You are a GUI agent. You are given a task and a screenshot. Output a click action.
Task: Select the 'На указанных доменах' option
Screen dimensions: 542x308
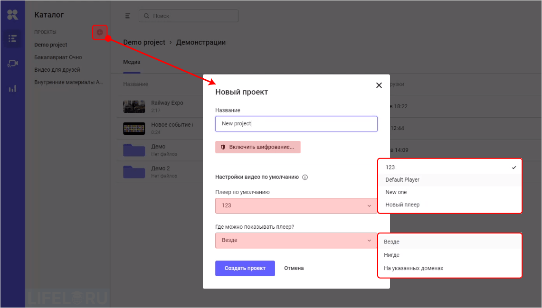pyautogui.click(x=413, y=268)
